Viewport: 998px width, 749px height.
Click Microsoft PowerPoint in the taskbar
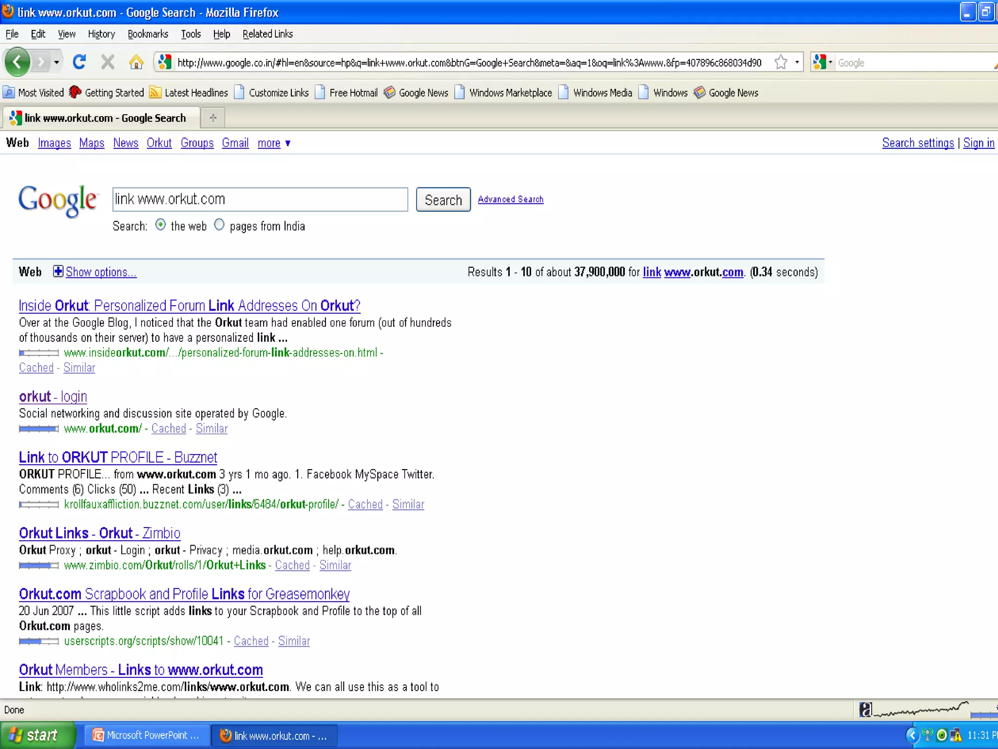pyautogui.click(x=146, y=735)
